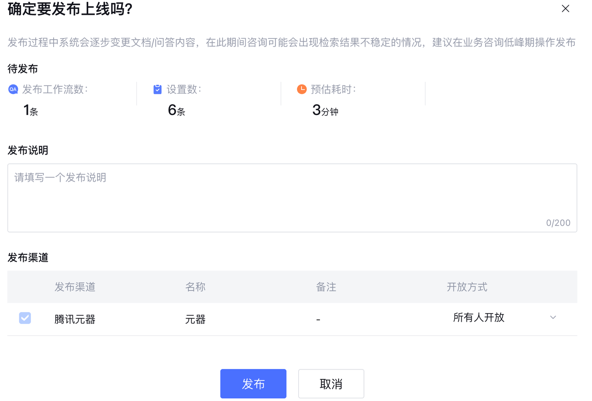Click the 元器 name cell
Image resolution: width=592 pixels, height=401 pixels.
[195, 319]
